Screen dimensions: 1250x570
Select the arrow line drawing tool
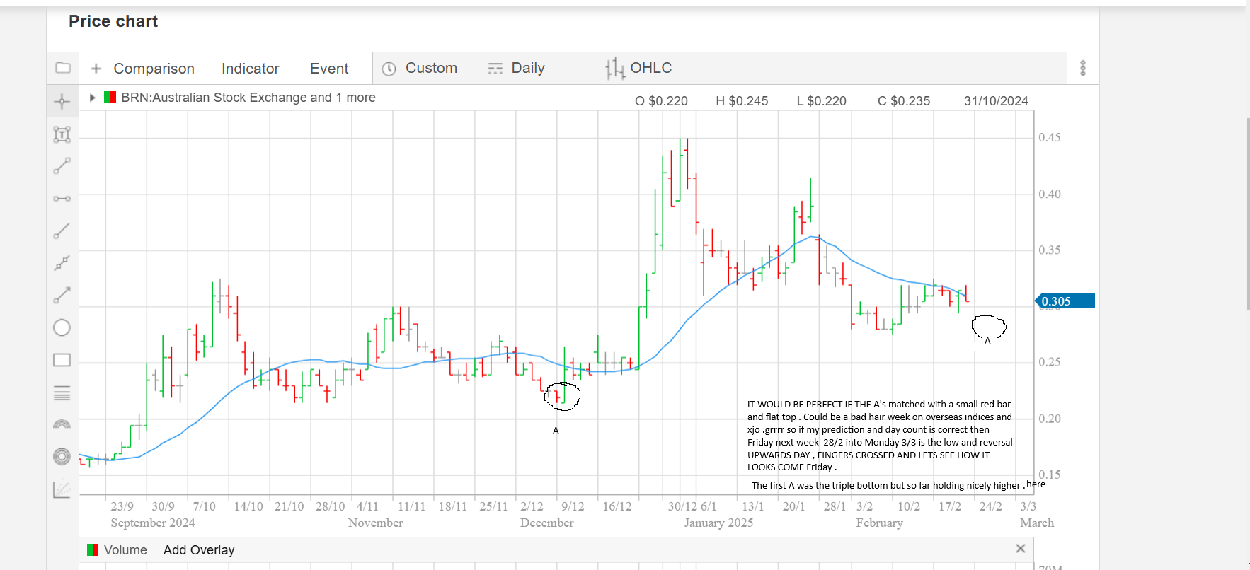click(62, 295)
